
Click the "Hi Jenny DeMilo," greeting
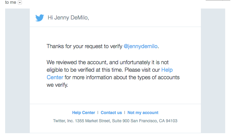68,18
